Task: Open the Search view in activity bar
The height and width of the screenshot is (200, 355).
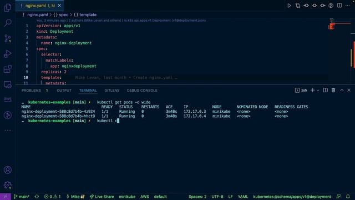Action: 7,23
